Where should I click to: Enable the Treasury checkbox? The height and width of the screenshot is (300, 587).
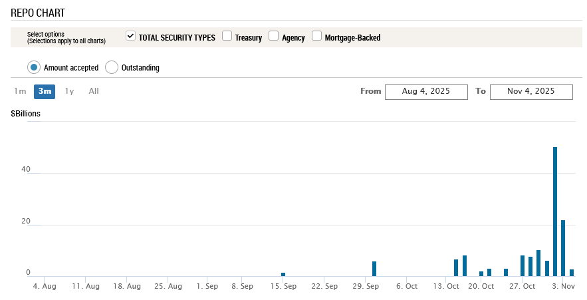pyautogui.click(x=227, y=36)
